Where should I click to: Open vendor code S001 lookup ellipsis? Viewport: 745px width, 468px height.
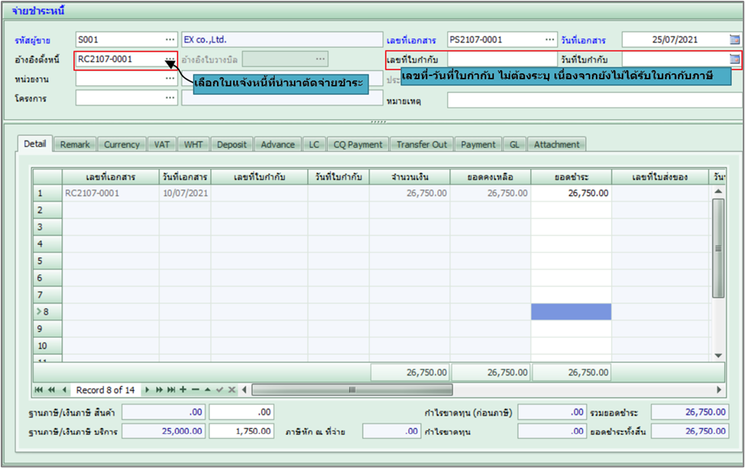(x=169, y=40)
